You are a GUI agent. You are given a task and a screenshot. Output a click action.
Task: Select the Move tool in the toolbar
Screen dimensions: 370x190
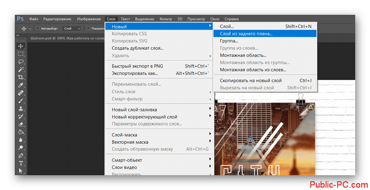[21, 46]
